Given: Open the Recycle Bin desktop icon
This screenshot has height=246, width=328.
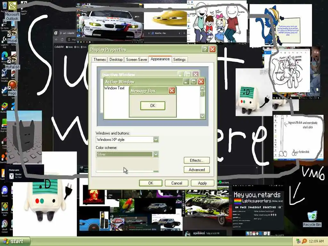Looking at the screenshot, I should click(x=312, y=219).
